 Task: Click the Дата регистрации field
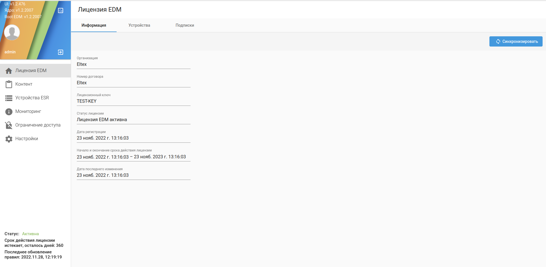click(x=134, y=138)
